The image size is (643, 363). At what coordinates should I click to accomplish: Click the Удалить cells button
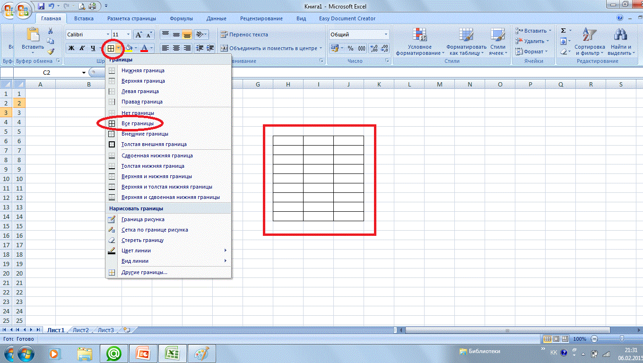pyautogui.click(x=532, y=41)
